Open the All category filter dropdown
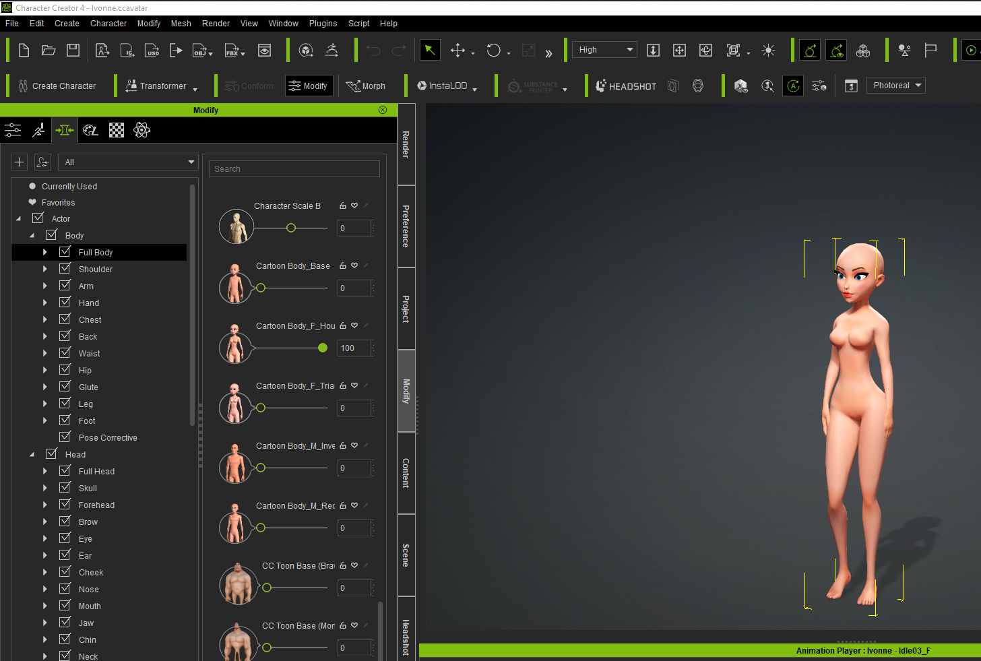 128,162
